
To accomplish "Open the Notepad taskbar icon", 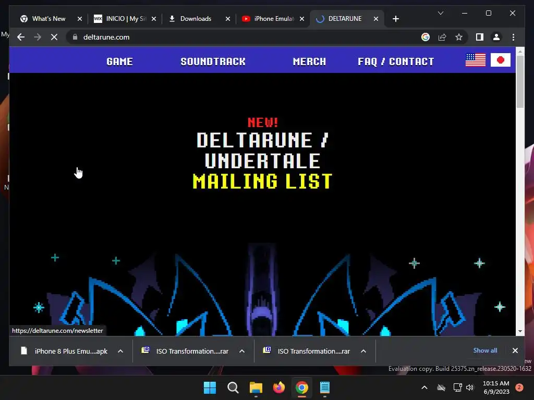I will pos(325,387).
